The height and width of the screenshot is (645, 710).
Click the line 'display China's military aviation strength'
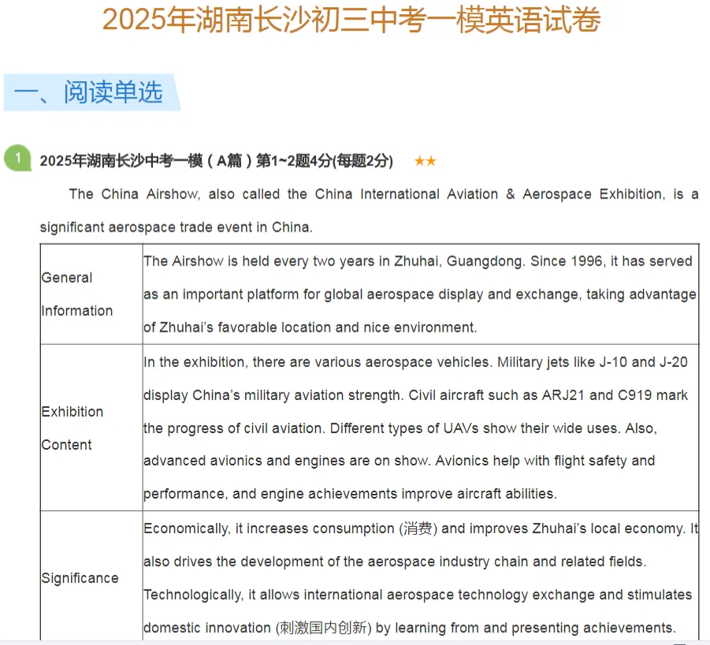(x=415, y=395)
